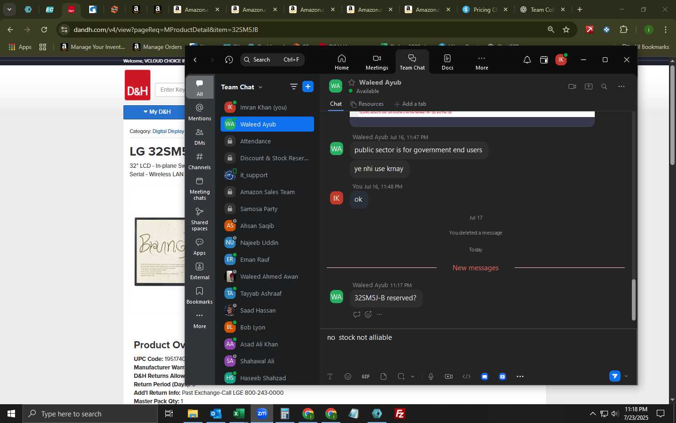Click Add a tab in chat header
The height and width of the screenshot is (423, 676).
coord(410,104)
